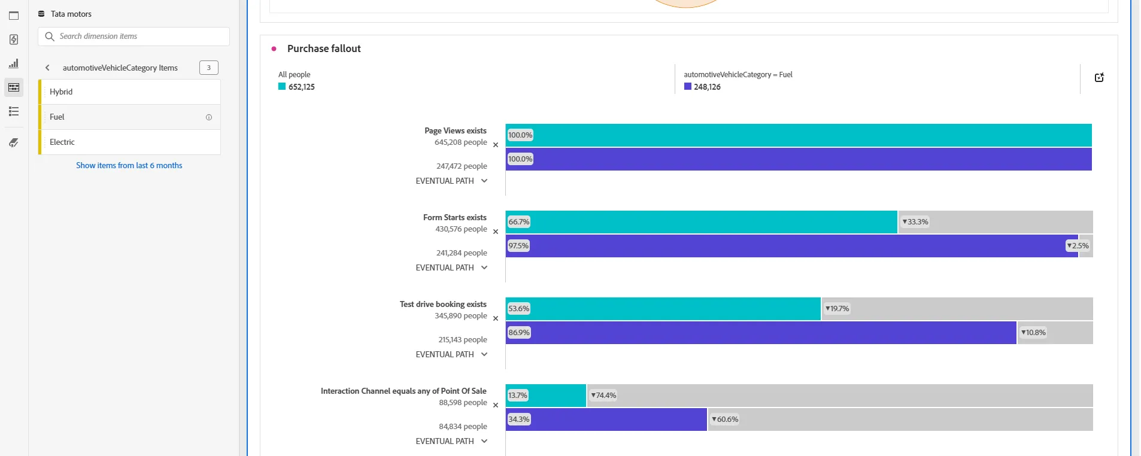Click the '652,125' All people count

coord(302,87)
